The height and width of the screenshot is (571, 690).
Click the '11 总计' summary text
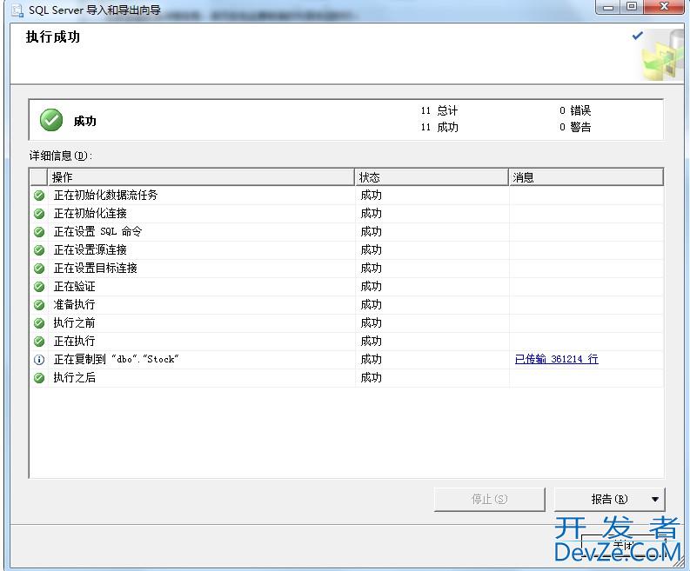coord(439,110)
